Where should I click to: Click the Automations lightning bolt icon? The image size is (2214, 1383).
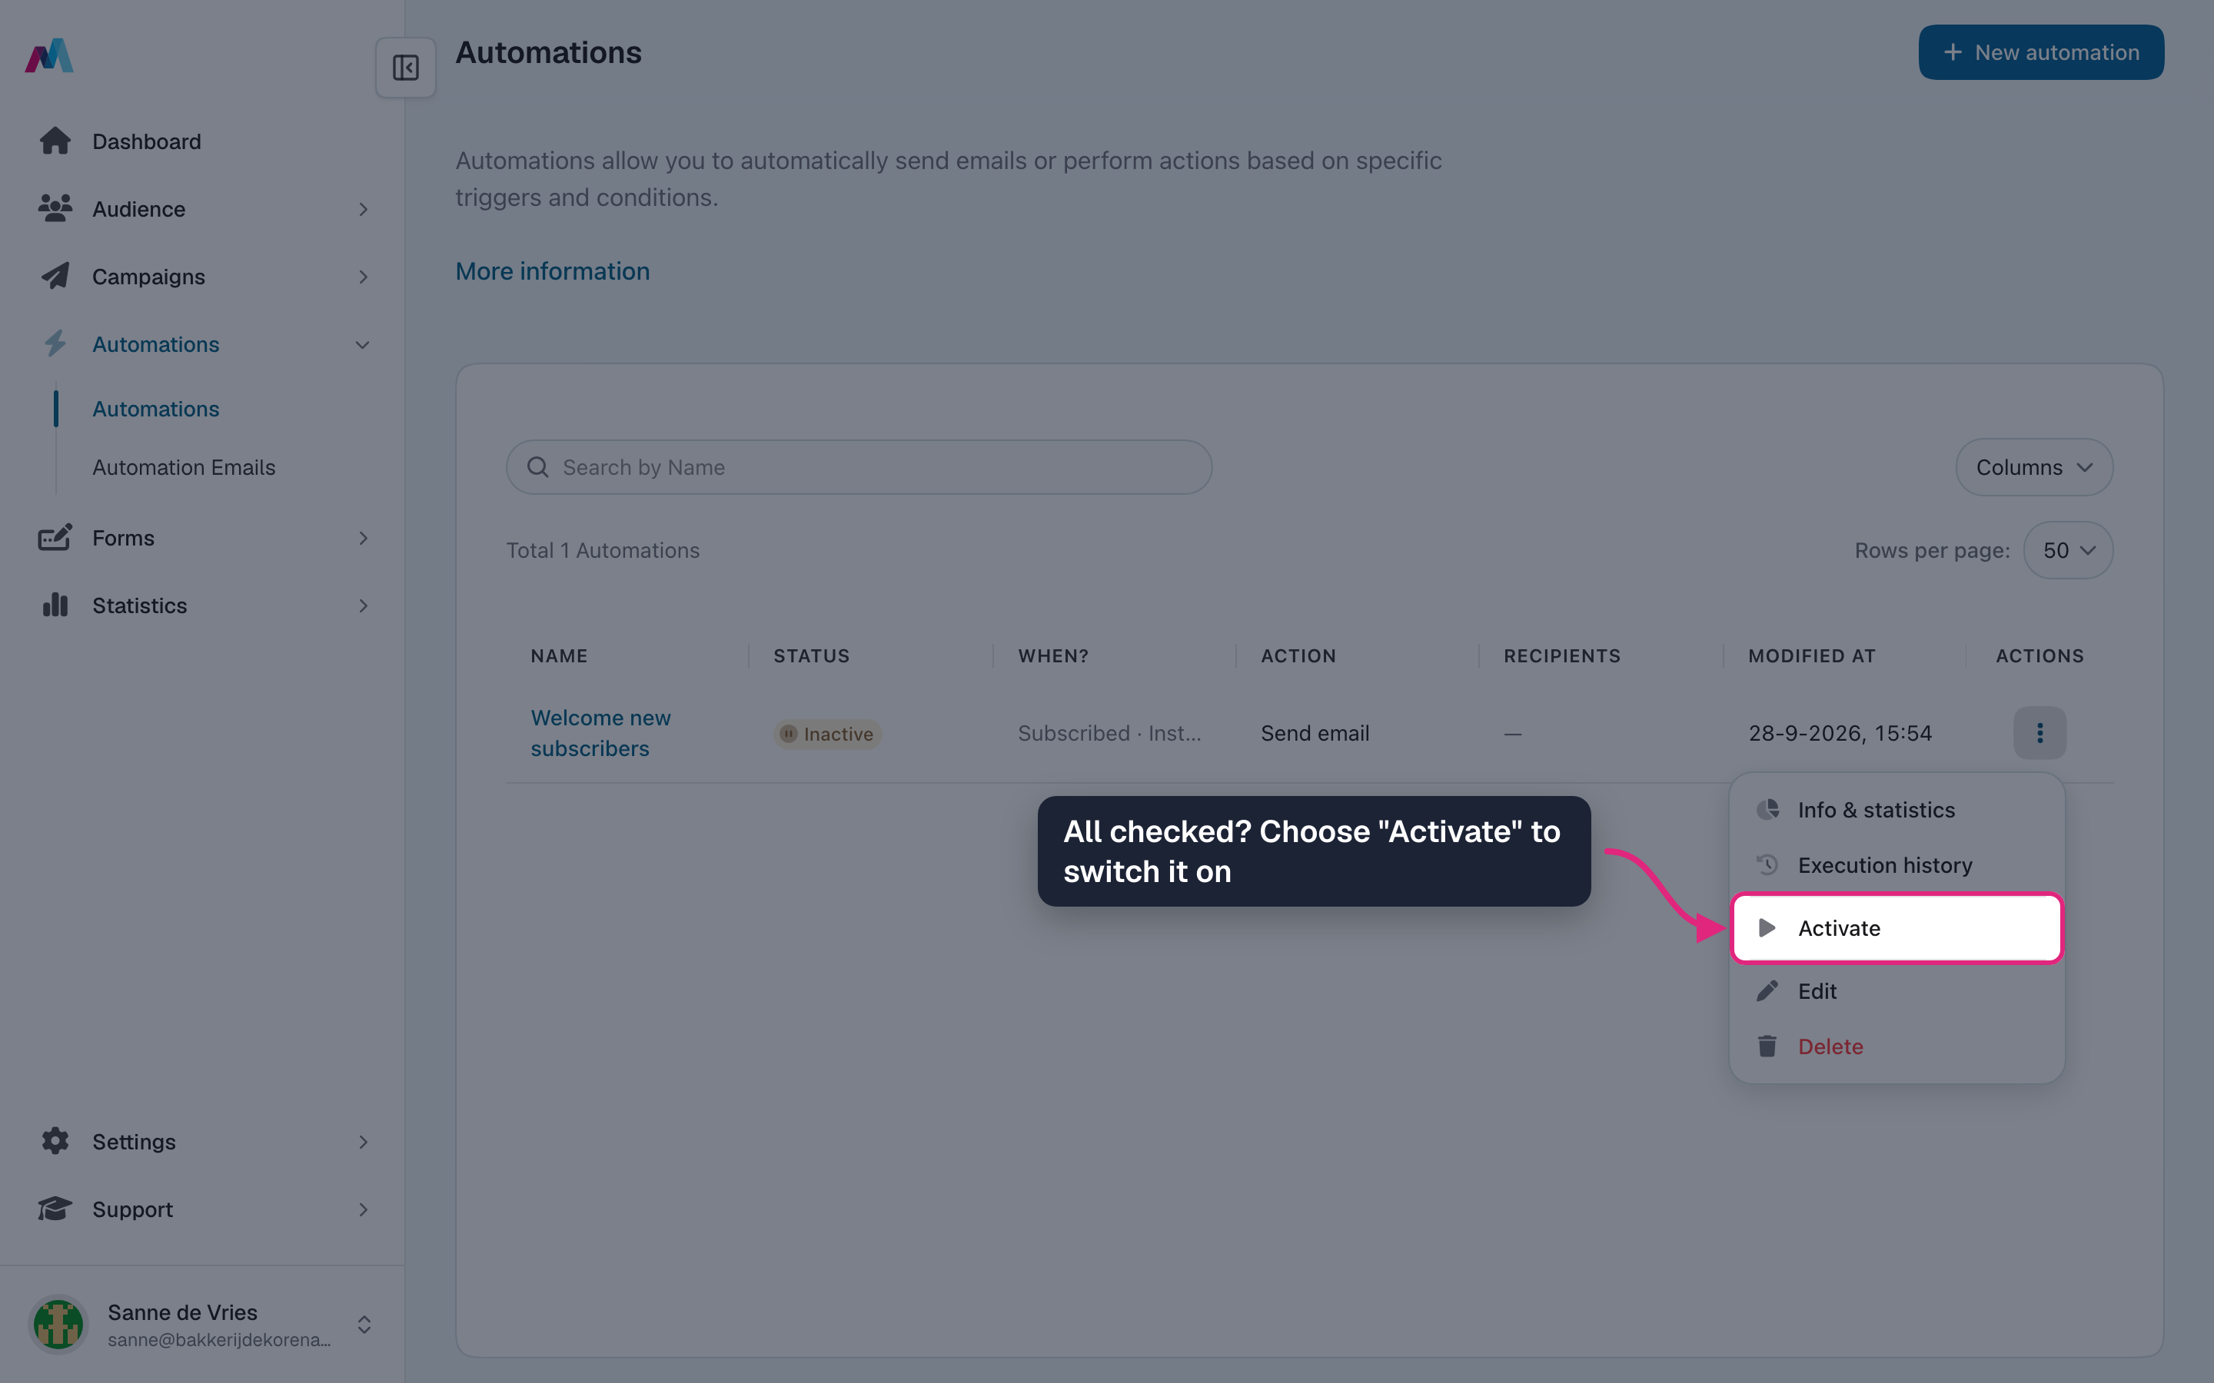pyautogui.click(x=55, y=344)
